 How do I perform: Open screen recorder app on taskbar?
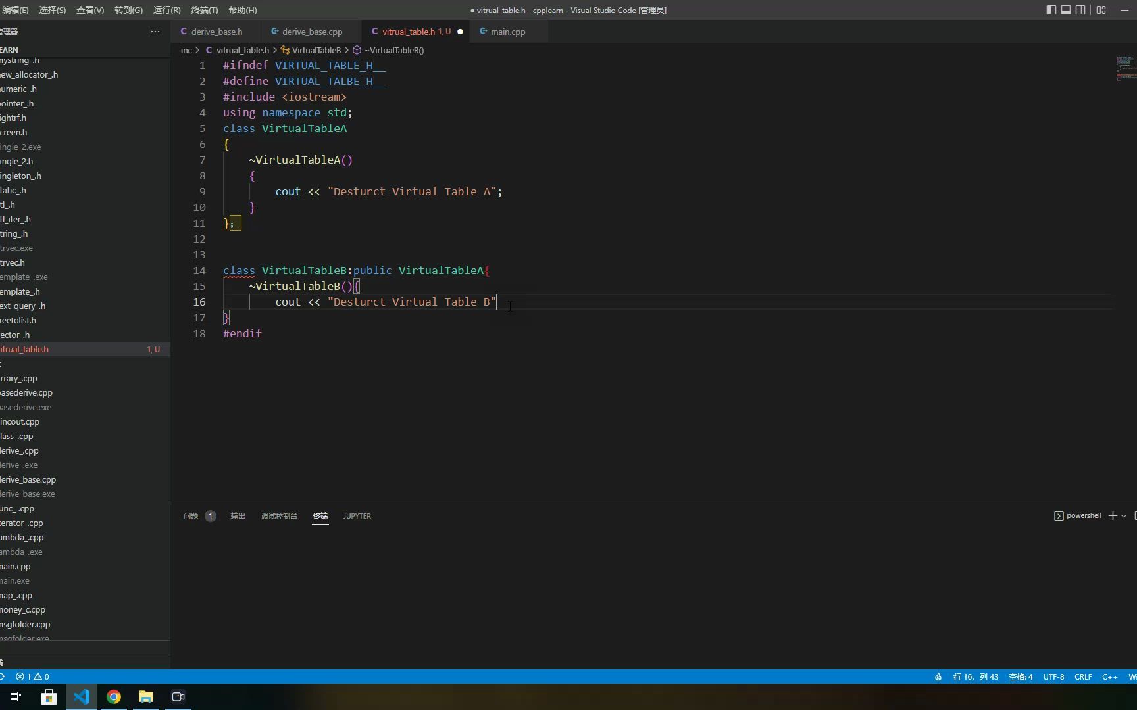coord(178,697)
